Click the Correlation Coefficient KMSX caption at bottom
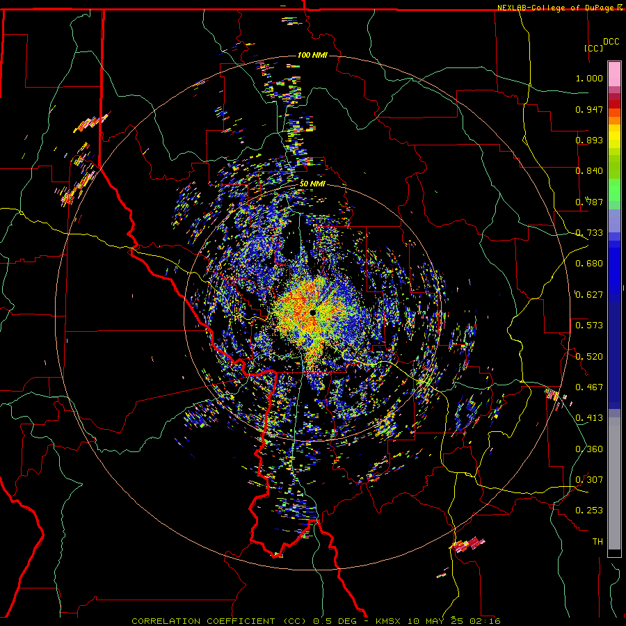Image resolution: width=626 pixels, height=626 pixels. tap(316, 621)
